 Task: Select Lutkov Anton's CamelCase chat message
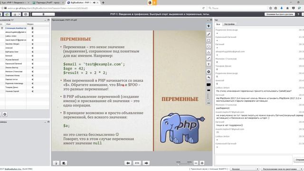coord(254,91)
